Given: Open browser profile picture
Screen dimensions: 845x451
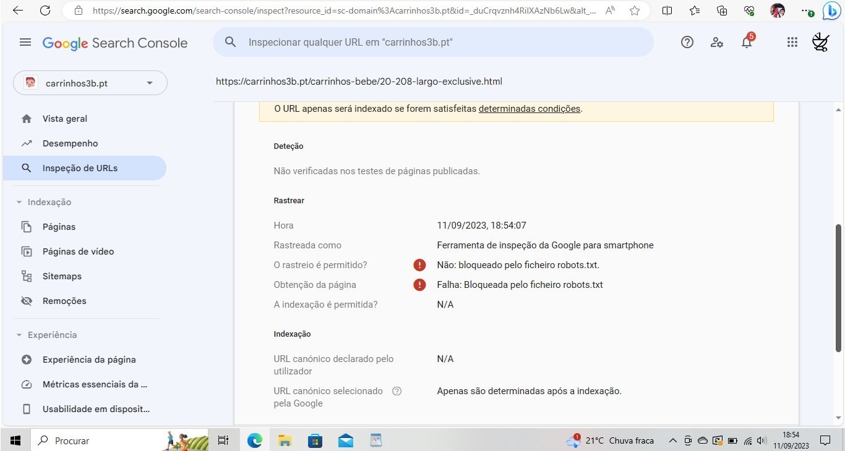Looking at the screenshot, I should [x=778, y=11].
